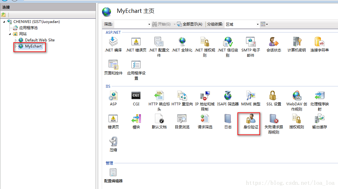This screenshot has width=338, height=189.
Task: Open .NET 信任级别 feature
Action: click(228, 47)
